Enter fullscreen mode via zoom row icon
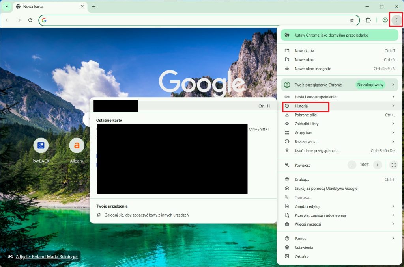 (393, 165)
